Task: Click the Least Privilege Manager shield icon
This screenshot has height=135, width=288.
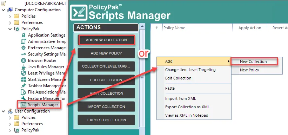Action: (x=24, y=73)
